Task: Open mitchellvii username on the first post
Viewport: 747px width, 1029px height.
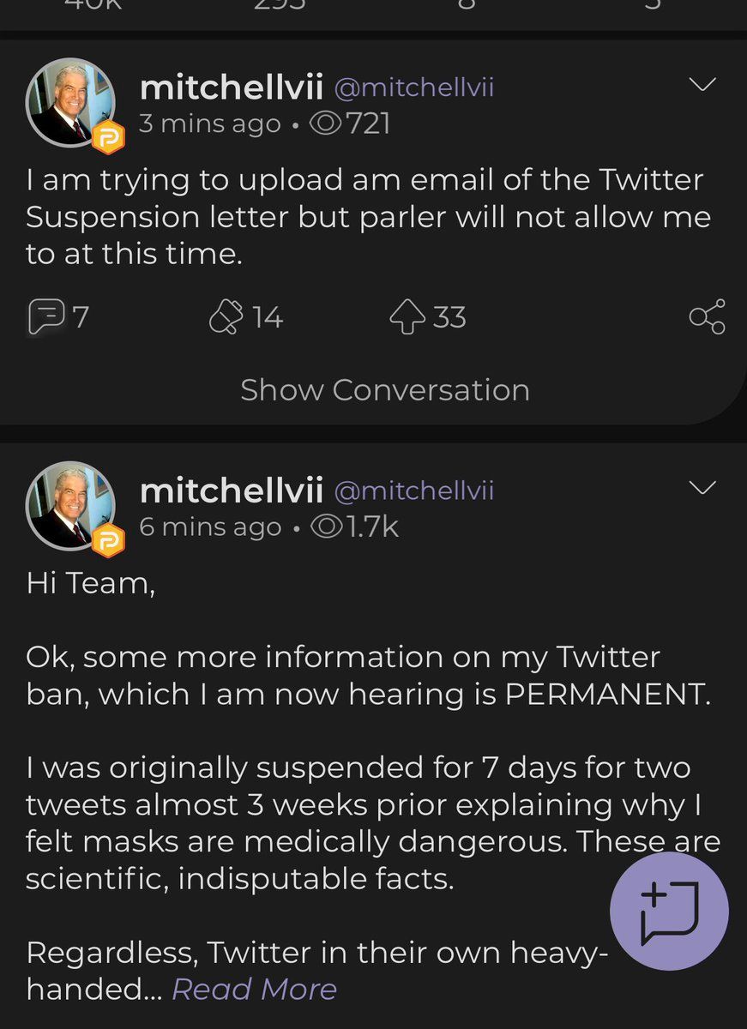Action: (x=231, y=87)
